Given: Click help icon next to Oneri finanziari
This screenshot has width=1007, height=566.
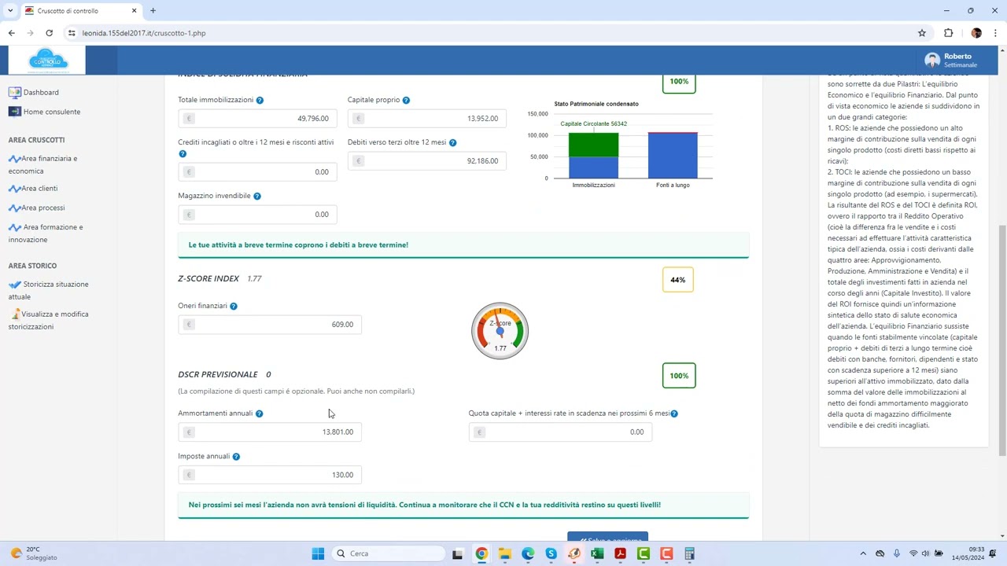Looking at the screenshot, I should 234,306.
